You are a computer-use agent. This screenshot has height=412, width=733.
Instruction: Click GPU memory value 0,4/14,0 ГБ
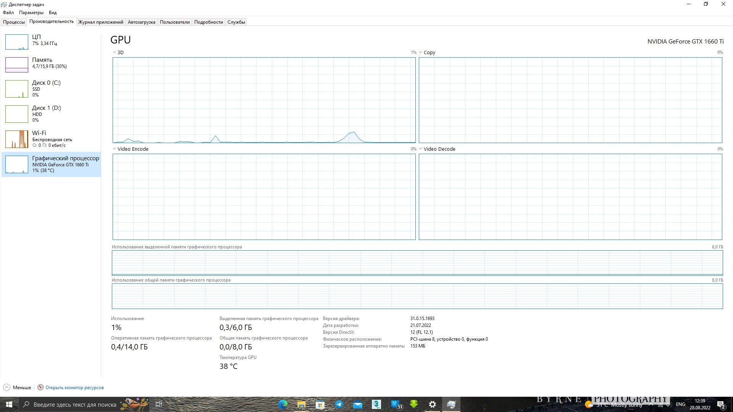(129, 347)
